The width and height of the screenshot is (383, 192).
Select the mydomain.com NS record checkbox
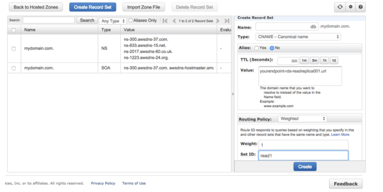14,49
